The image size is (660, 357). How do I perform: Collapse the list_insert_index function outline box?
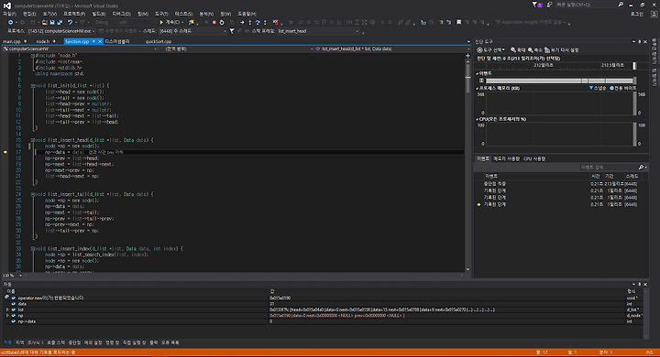point(33,248)
